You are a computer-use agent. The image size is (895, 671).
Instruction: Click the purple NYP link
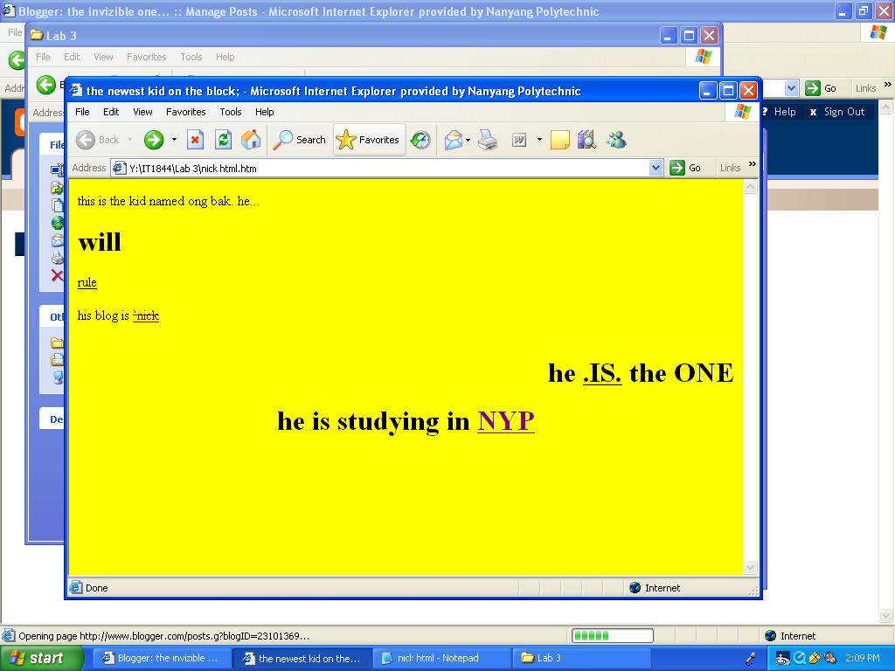pyautogui.click(x=506, y=421)
